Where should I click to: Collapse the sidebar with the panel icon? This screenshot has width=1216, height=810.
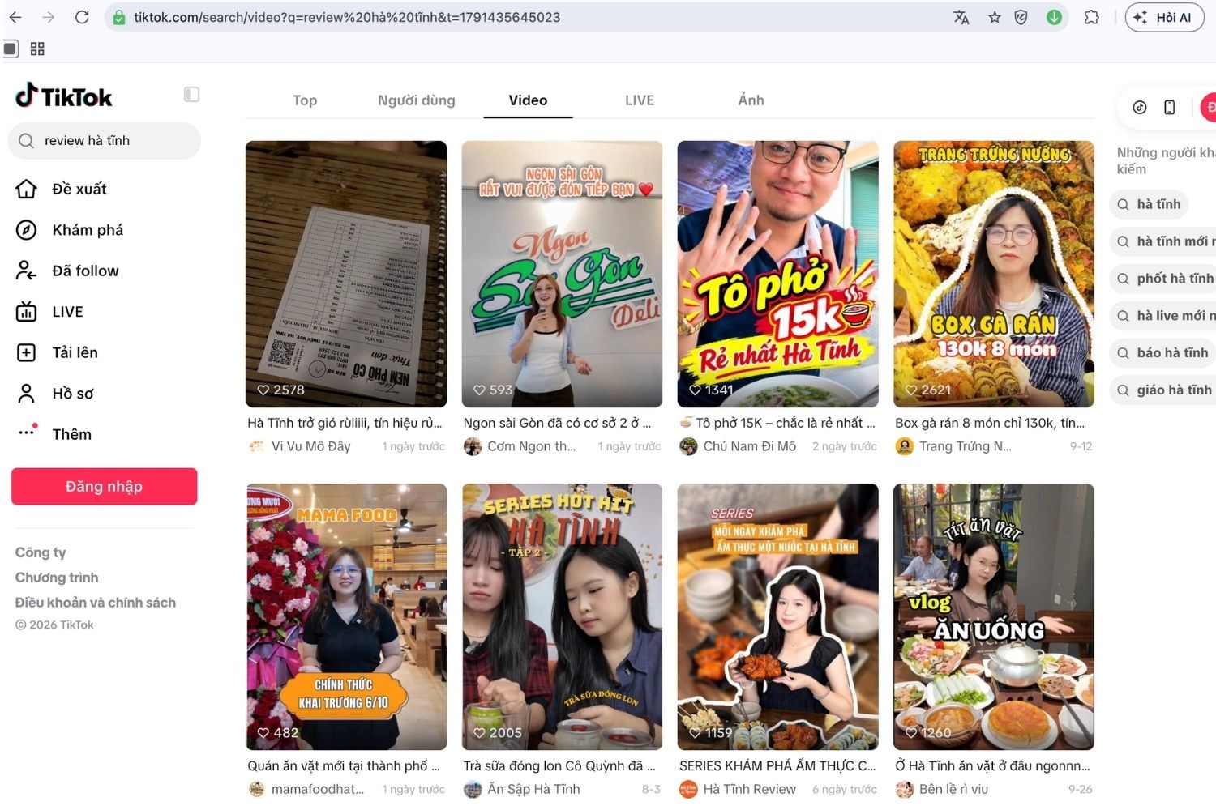click(x=191, y=95)
